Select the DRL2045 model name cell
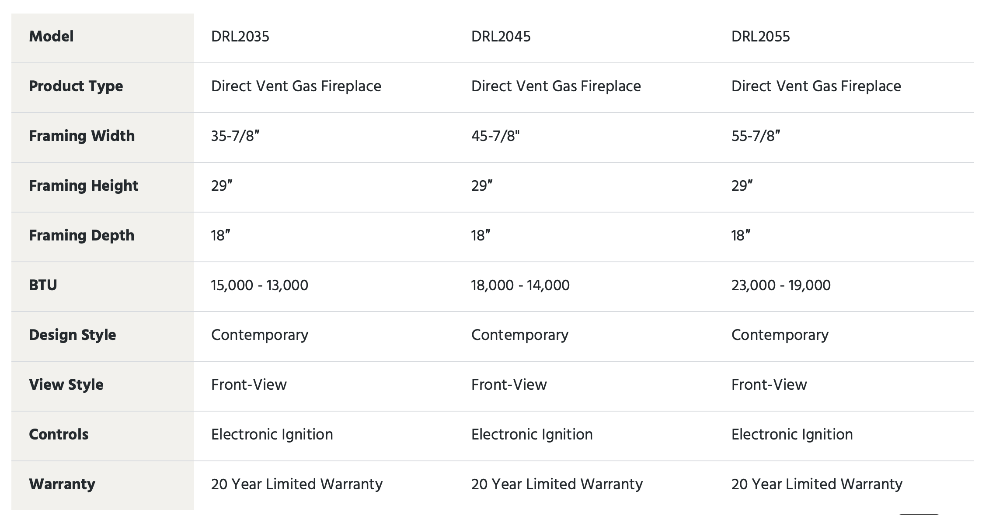996x515 pixels. (x=501, y=36)
